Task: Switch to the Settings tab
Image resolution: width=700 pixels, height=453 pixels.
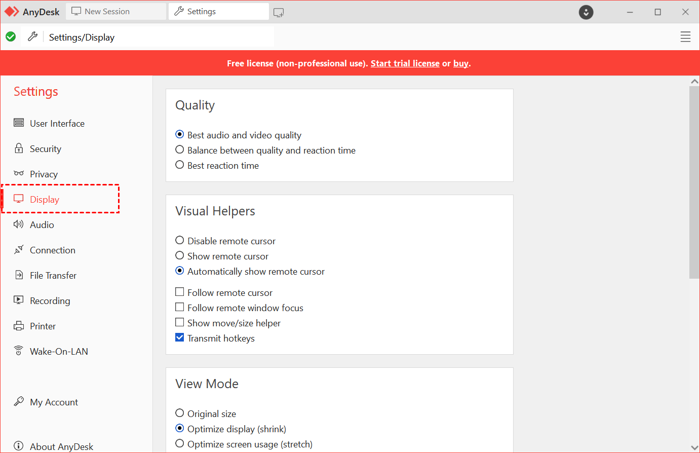Action: (x=219, y=11)
